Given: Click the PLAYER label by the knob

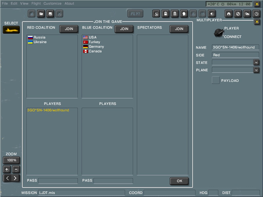Looking at the screenshot, I should point(231,28).
